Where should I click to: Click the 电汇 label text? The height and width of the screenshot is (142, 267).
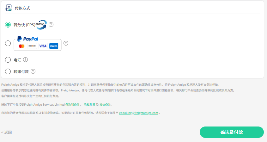[x=17, y=60]
